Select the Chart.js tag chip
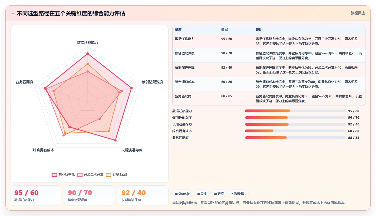Image resolution: width=376 pixels, height=216 pixels. pyautogui.click(x=182, y=194)
